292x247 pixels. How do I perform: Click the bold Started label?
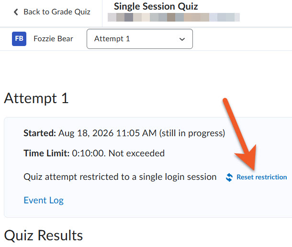(x=40, y=133)
